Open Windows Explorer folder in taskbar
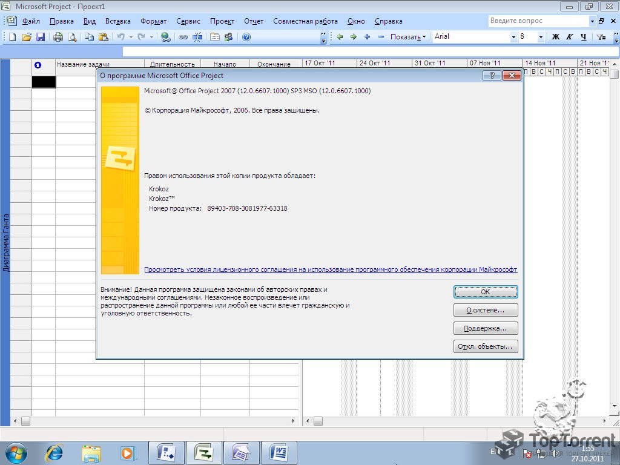The width and height of the screenshot is (620, 465). [91, 453]
